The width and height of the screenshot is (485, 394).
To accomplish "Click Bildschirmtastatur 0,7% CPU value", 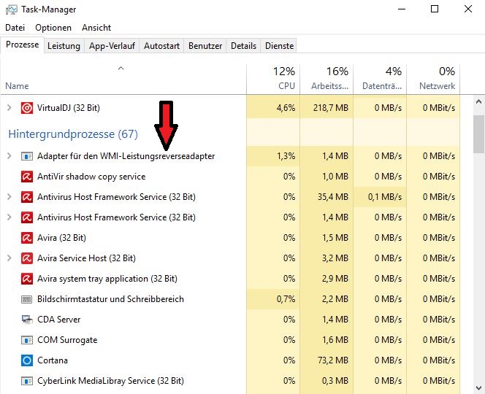I will [286, 299].
